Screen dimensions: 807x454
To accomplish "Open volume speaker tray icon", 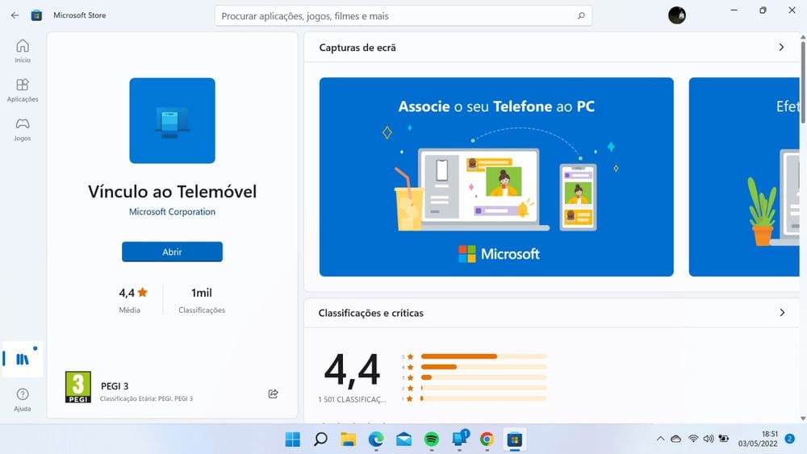I will pos(709,439).
